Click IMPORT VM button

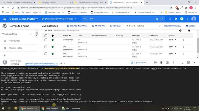pyautogui.click(x=99, y=26)
